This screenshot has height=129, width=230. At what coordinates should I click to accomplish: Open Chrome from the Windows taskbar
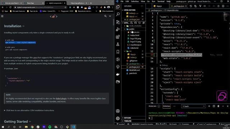pyautogui.click(x=32, y=127)
